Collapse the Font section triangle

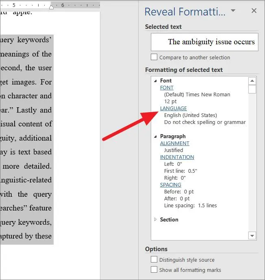[x=155, y=81]
